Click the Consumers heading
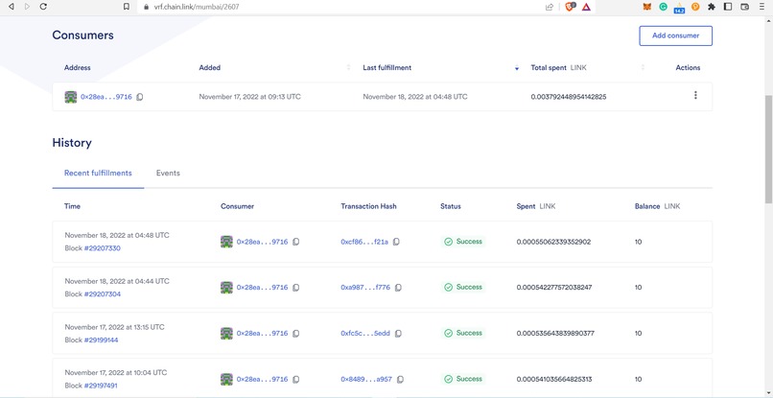The width and height of the screenshot is (773, 398). (x=82, y=35)
